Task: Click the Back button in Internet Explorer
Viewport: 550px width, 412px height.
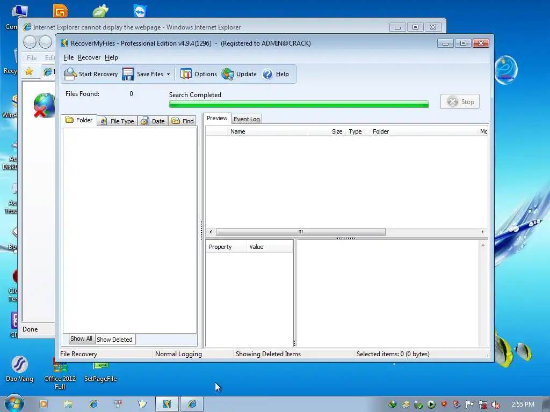Action: (x=30, y=42)
